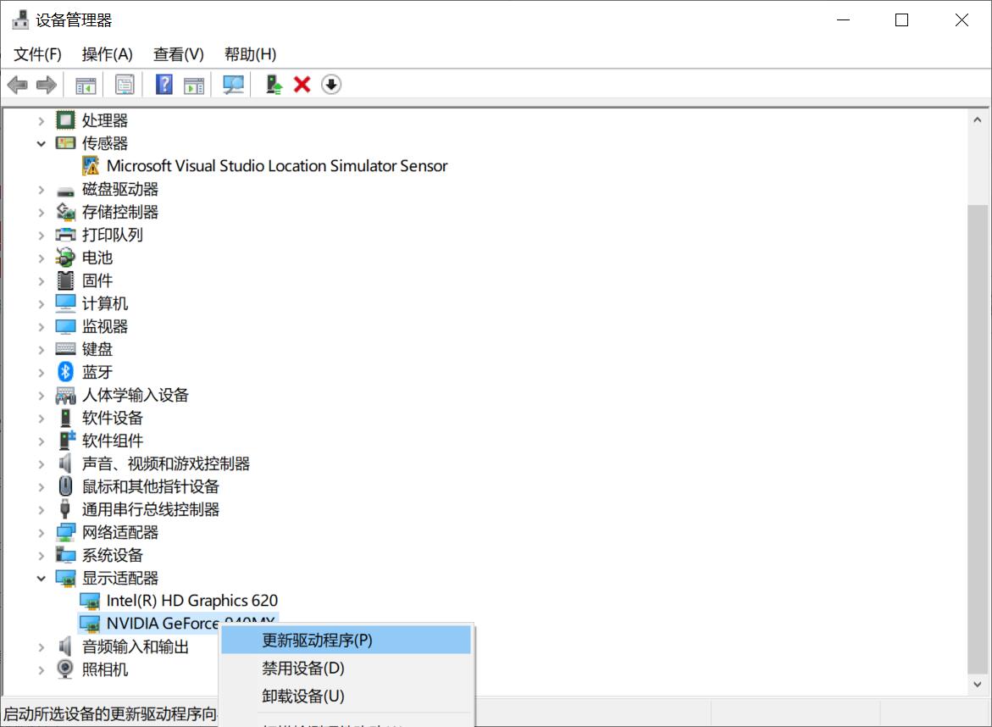Click the scrollbar down arrow
This screenshot has height=727, width=992.
click(976, 684)
